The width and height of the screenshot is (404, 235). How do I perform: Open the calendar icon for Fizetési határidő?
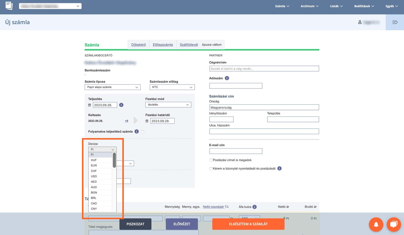(147, 121)
